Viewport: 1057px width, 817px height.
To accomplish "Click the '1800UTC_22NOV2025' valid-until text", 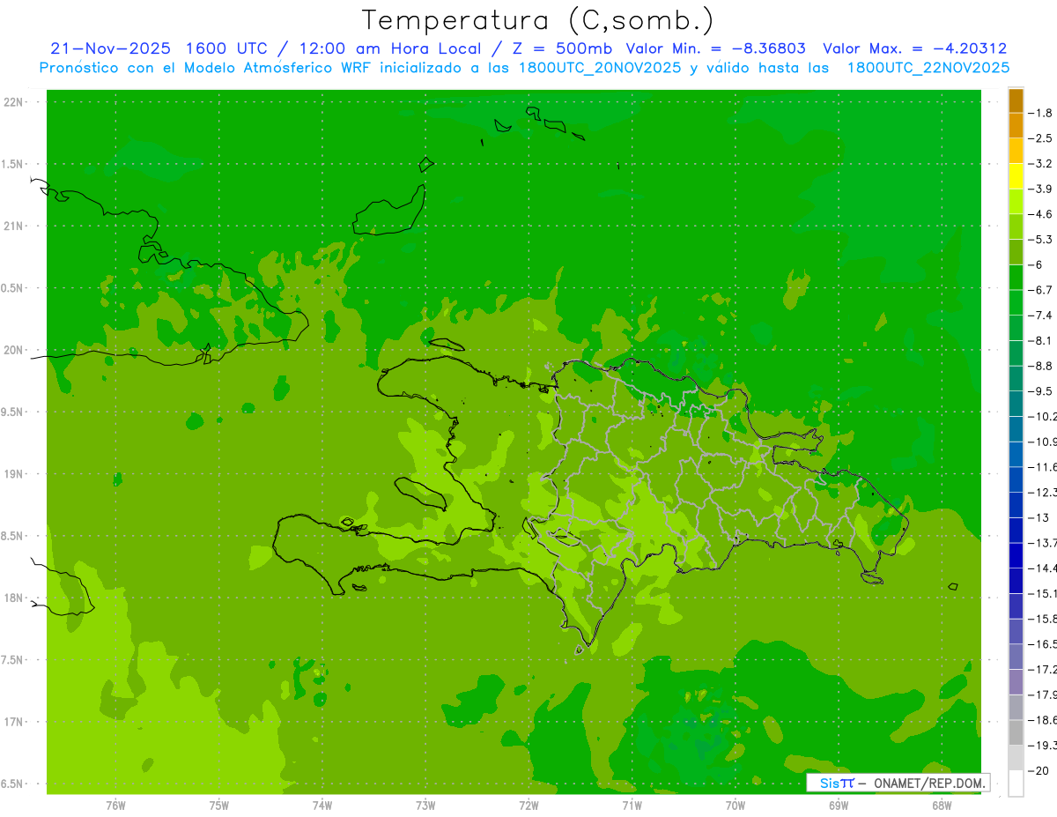I will pyautogui.click(x=928, y=68).
